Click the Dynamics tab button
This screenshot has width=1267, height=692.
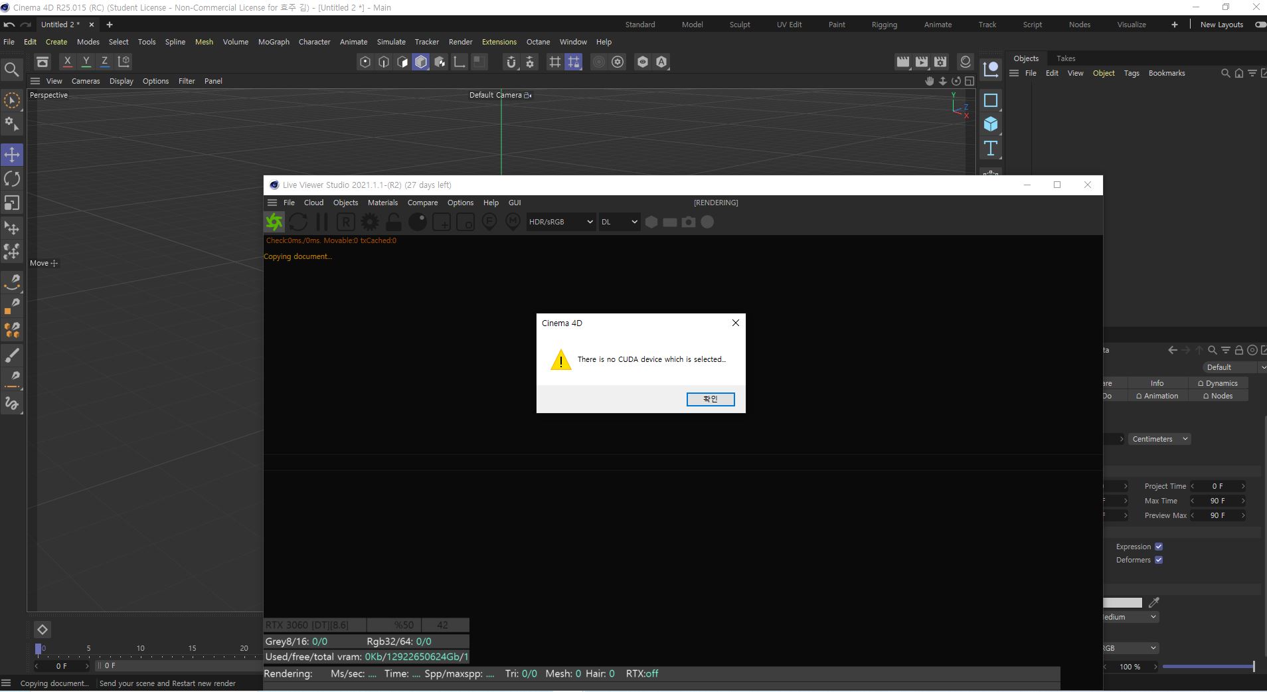[1218, 383]
